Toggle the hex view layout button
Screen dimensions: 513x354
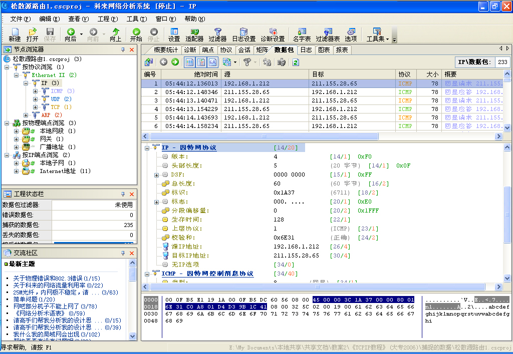coord(212,62)
